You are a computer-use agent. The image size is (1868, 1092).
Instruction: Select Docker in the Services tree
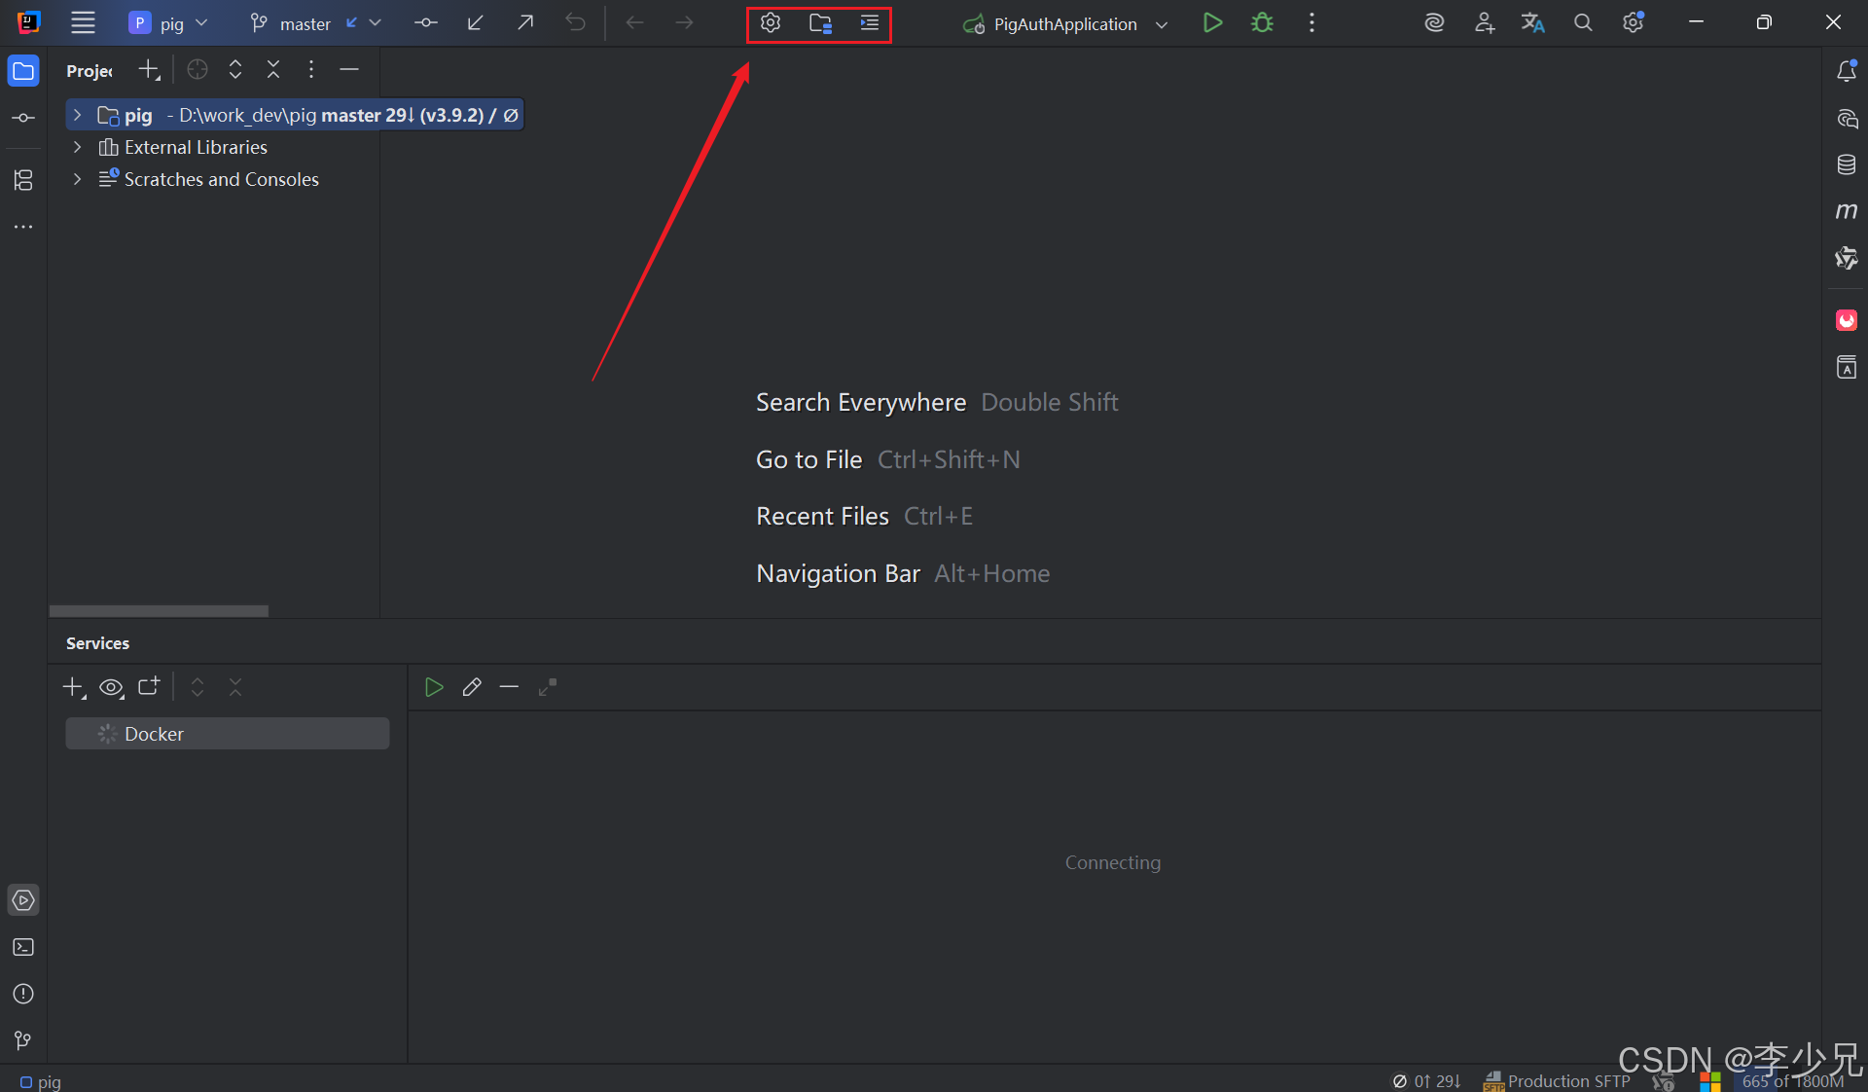coord(154,734)
